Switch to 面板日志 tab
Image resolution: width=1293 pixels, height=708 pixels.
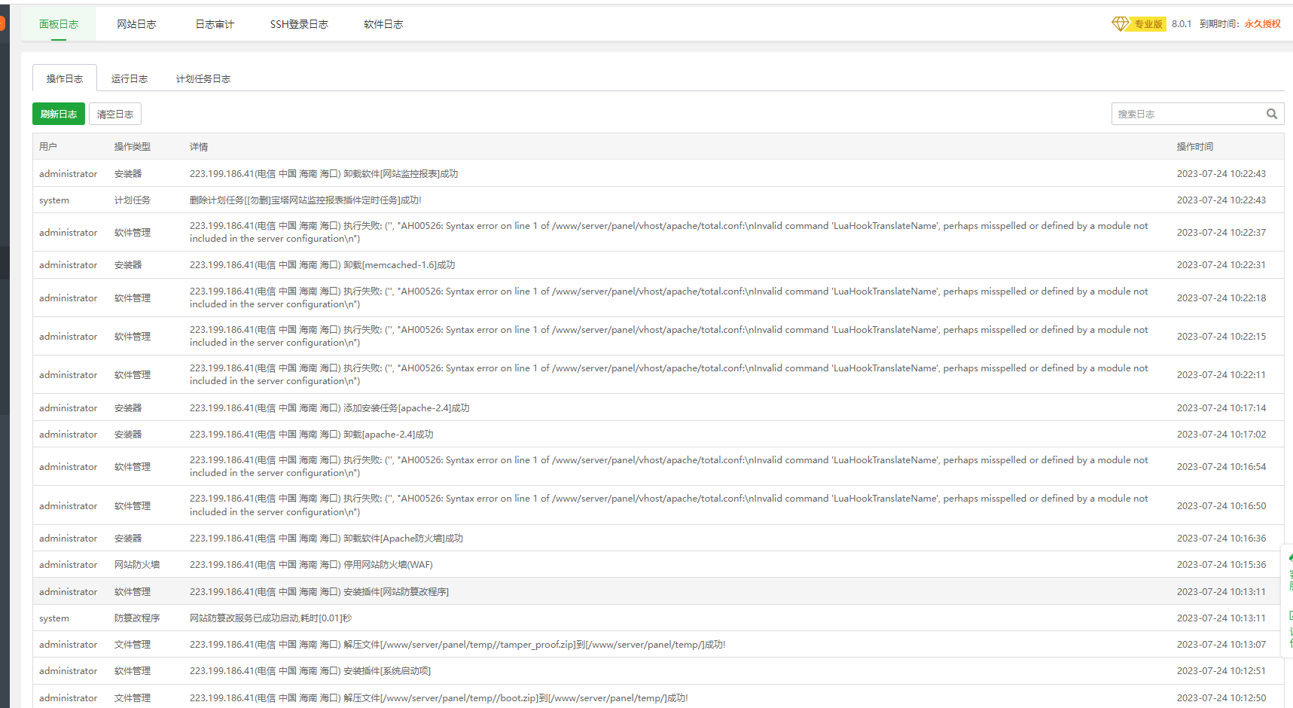coord(59,24)
